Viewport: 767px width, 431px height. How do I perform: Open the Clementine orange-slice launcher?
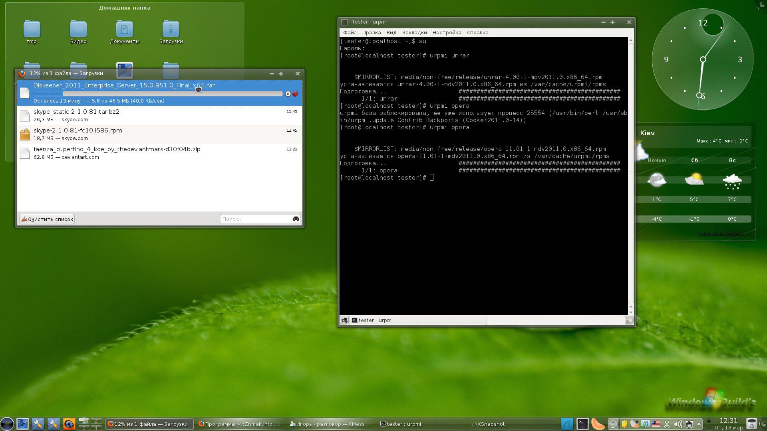(x=598, y=424)
